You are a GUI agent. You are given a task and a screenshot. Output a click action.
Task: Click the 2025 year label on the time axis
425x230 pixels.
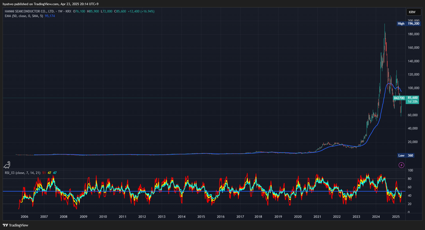pos(396,217)
